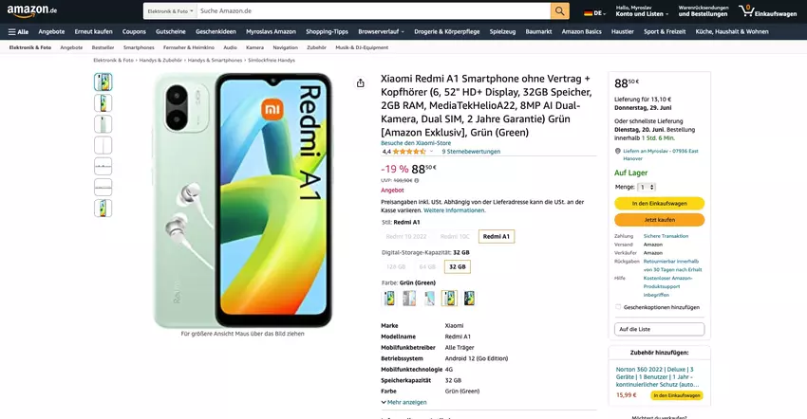807x419 pixels.
Task: Open the Bestseller tab in subnavigation
Action: pos(103,46)
